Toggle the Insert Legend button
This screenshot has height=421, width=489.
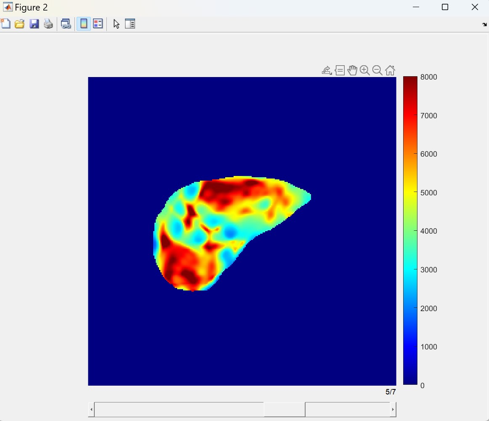(x=98, y=24)
